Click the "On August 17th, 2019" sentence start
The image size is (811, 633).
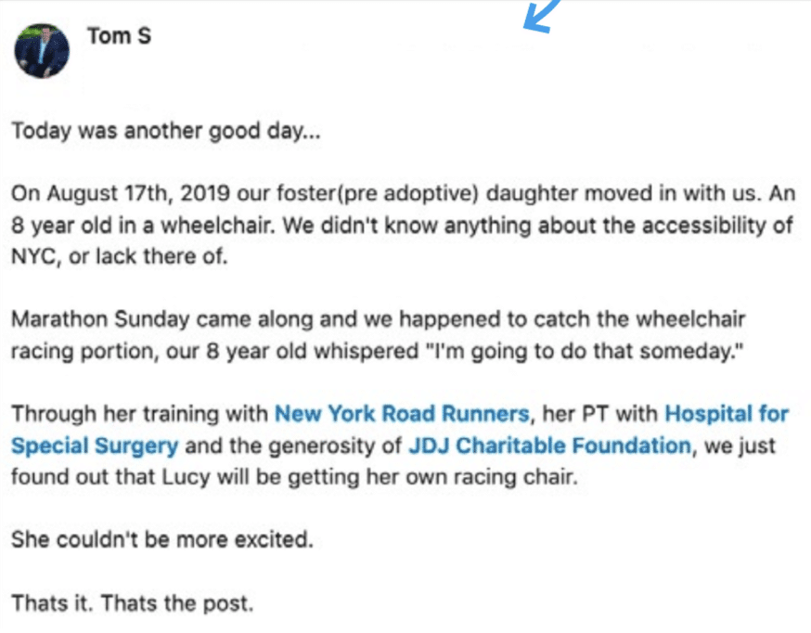point(121,193)
